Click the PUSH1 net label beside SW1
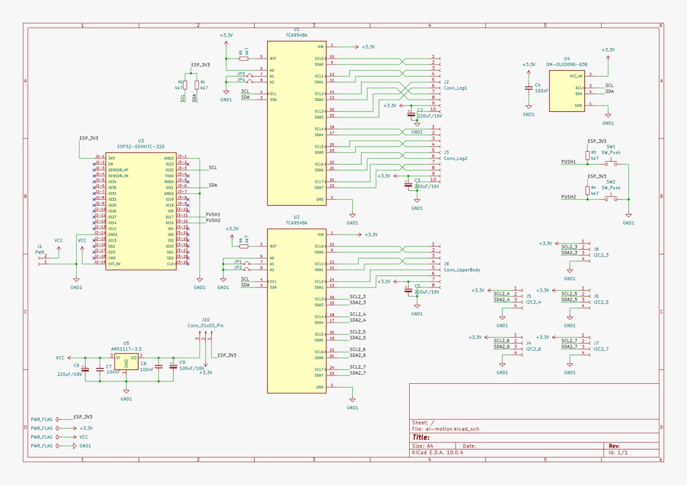Viewport: 687px width, 485px height. coord(568,162)
